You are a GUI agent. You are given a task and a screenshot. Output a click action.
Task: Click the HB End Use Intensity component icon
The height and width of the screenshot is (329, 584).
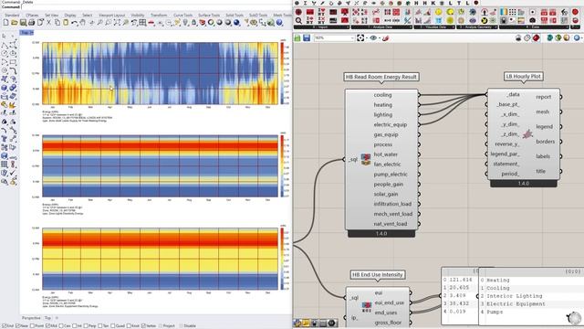click(x=367, y=307)
